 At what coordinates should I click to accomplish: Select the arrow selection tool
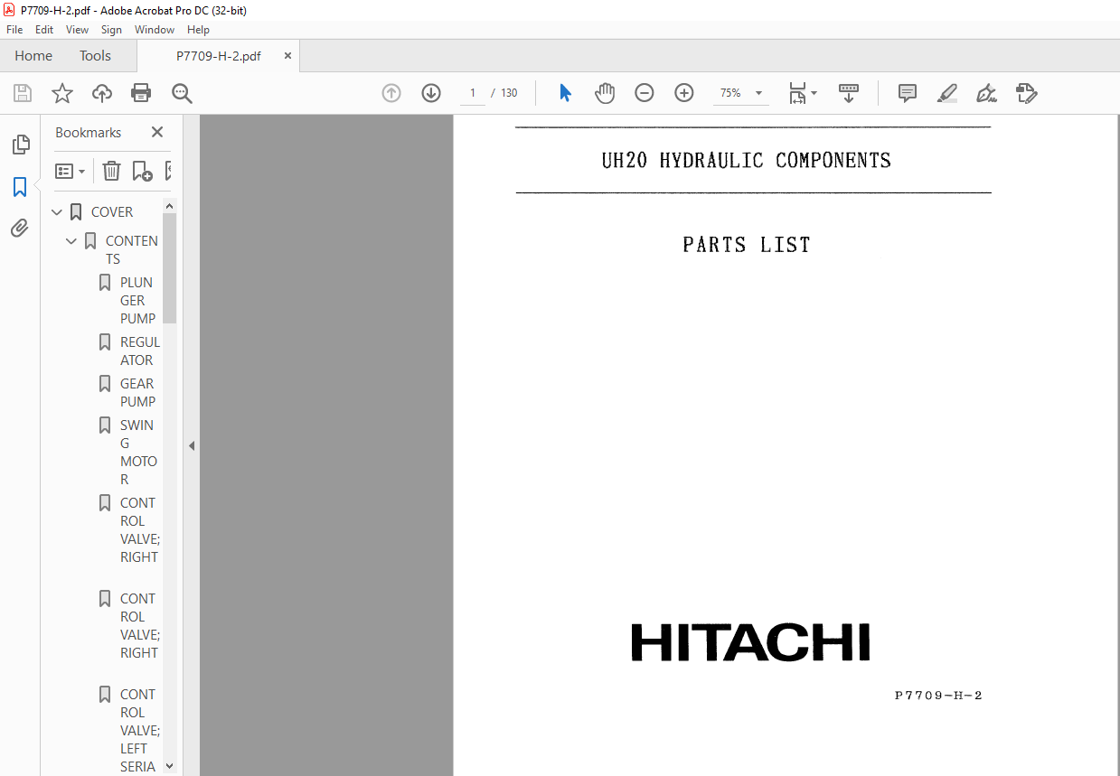coord(565,93)
